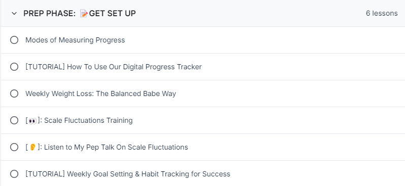Click the ear emoji before Listen to My Pep Talk
The width and height of the screenshot is (405, 186).
[32, 147]
